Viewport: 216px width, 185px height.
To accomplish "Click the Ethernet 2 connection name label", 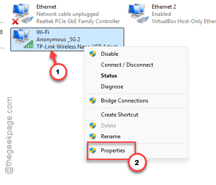I will pyautogui.click(x=164, y=7).
